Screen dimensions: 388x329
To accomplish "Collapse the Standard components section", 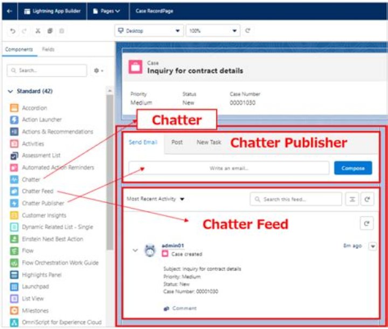I will coord(11,92).
